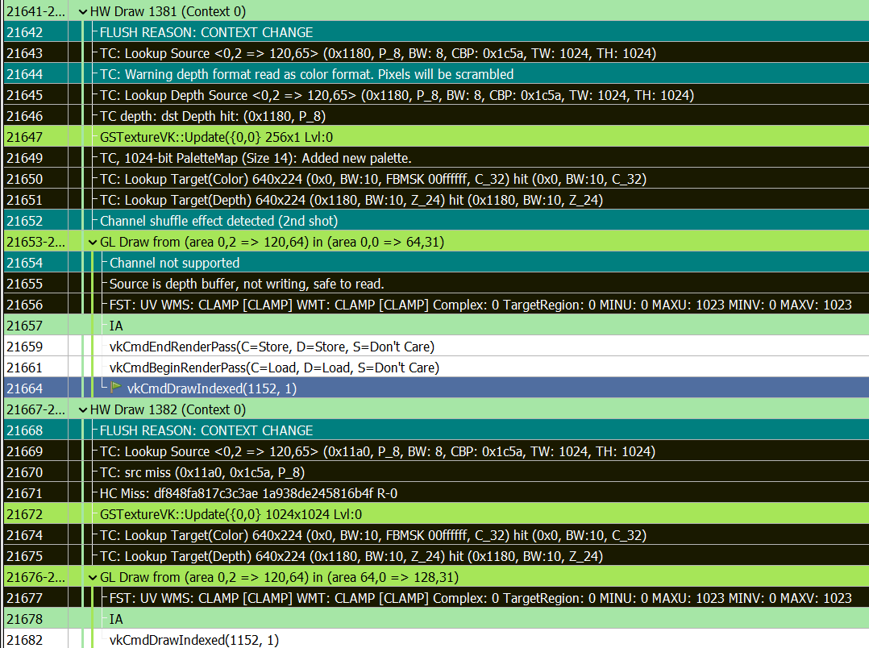The image size is (869, 648).
Task: Select the vkCmdEndRenderPass event
Action: [x=266, y=347]
